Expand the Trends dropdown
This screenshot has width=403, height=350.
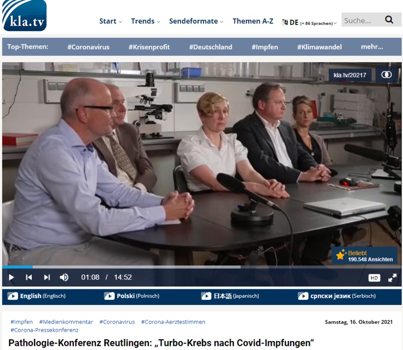click(x=146, y=21)
